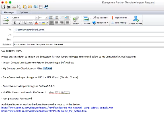Attach a file with paperclip icon
Image resolution: width=164 pixels, height=117 pixels.
click(x=76, y=20)
